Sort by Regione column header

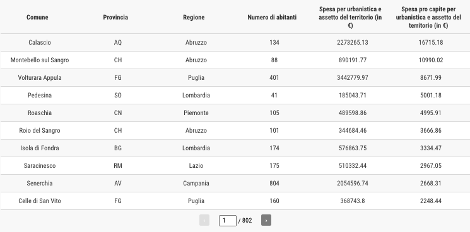coord(194,18)
